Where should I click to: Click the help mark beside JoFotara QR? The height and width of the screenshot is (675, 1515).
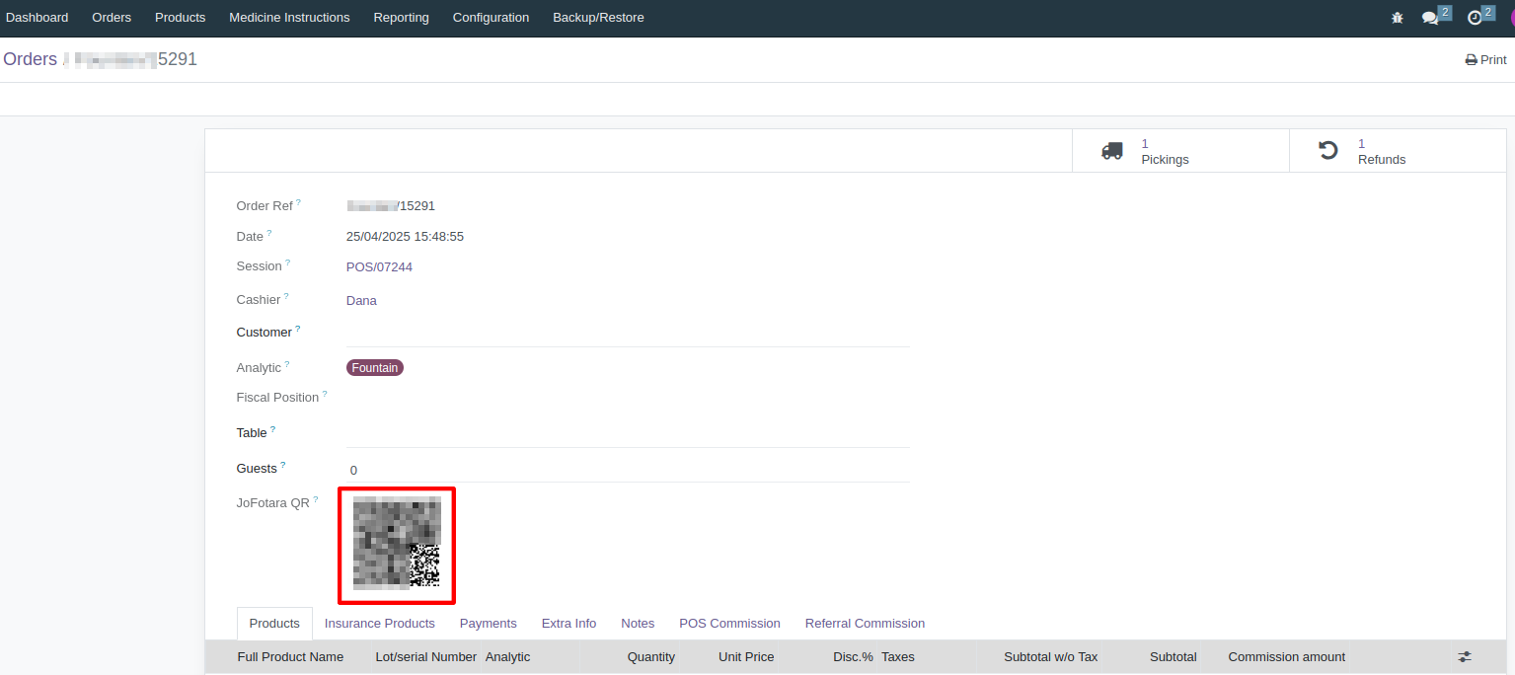pyautogui.click(x=316, y=499)
